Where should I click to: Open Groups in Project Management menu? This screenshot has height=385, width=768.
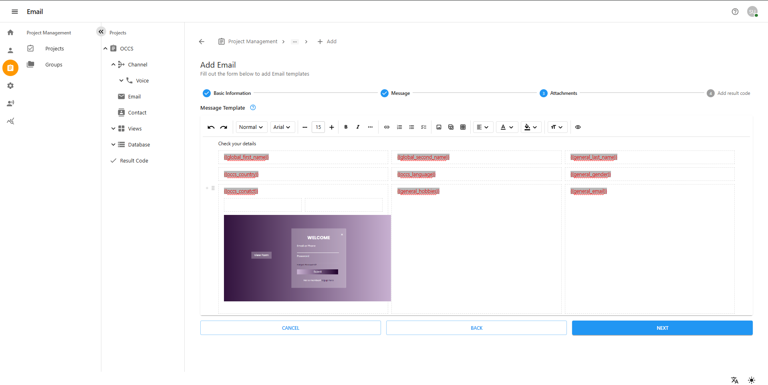pyautogui.click(x=54, y=64)
